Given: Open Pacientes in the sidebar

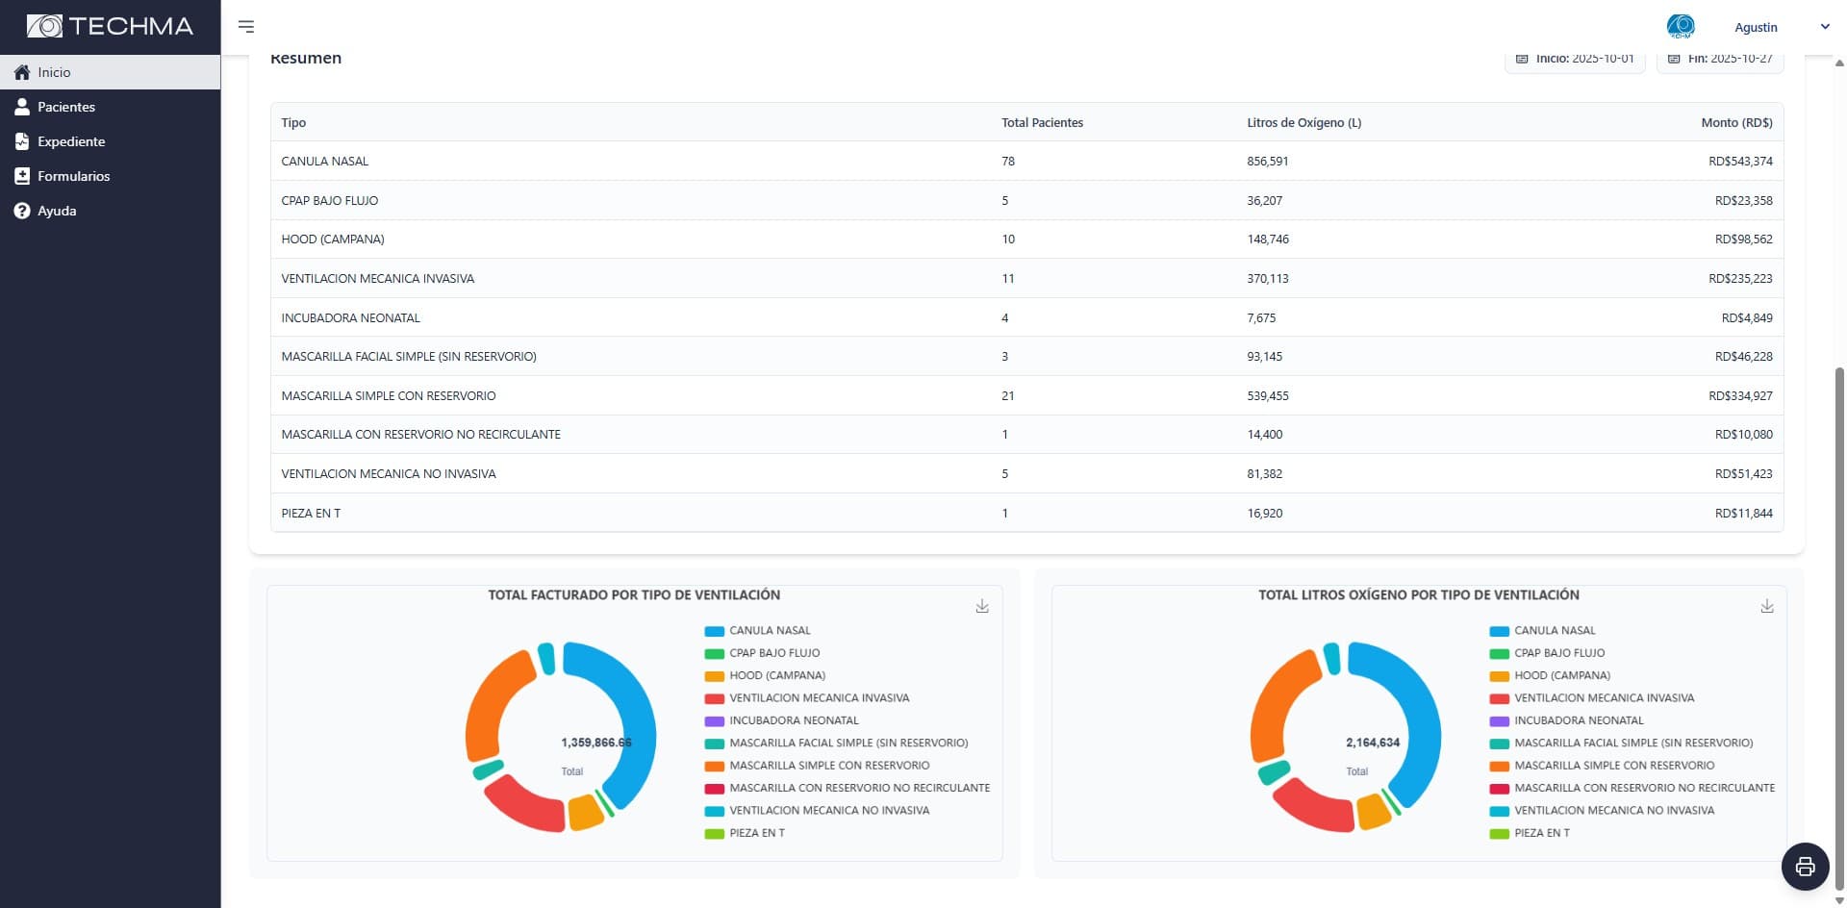Looking at the screenshot, I should click(x=65, y=107).
